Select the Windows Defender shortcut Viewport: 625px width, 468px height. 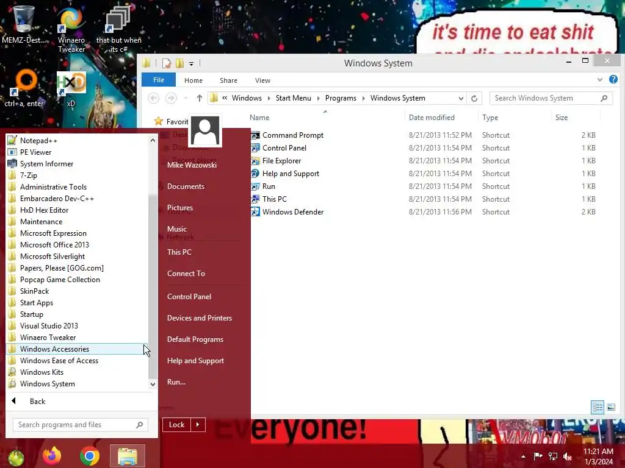click(293, 211)
